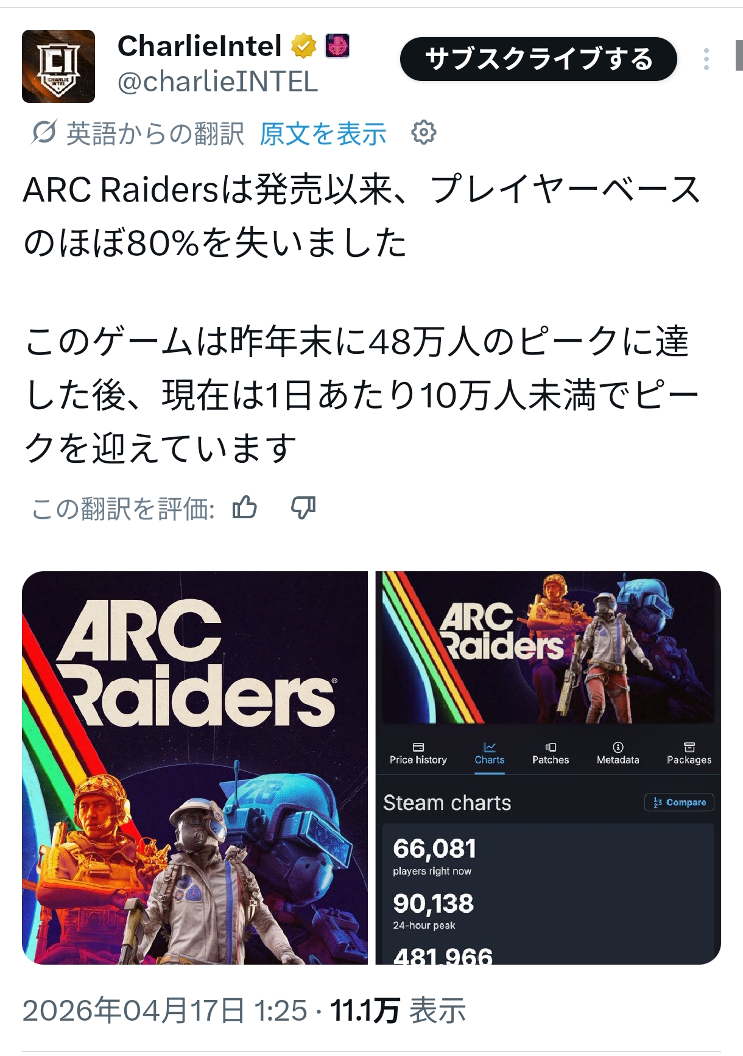The height and width of the screenshot is (1056, 743).
Task: Rate translation with thumbs up
Action: [x=245, y=507]
